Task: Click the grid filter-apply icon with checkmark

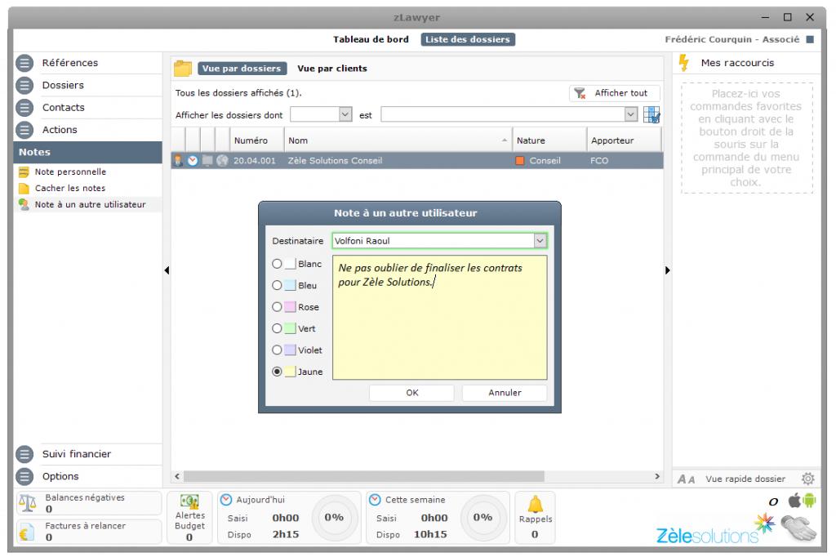Action: coord(651,115)
